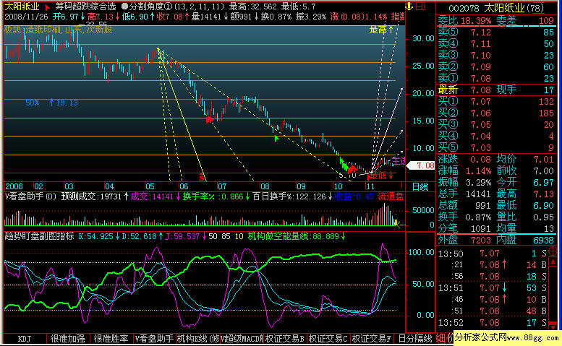Viewport: 562px width, 346px height.
Task: Open the KDJ indicator tab
Action: click(x=25, y=339)
